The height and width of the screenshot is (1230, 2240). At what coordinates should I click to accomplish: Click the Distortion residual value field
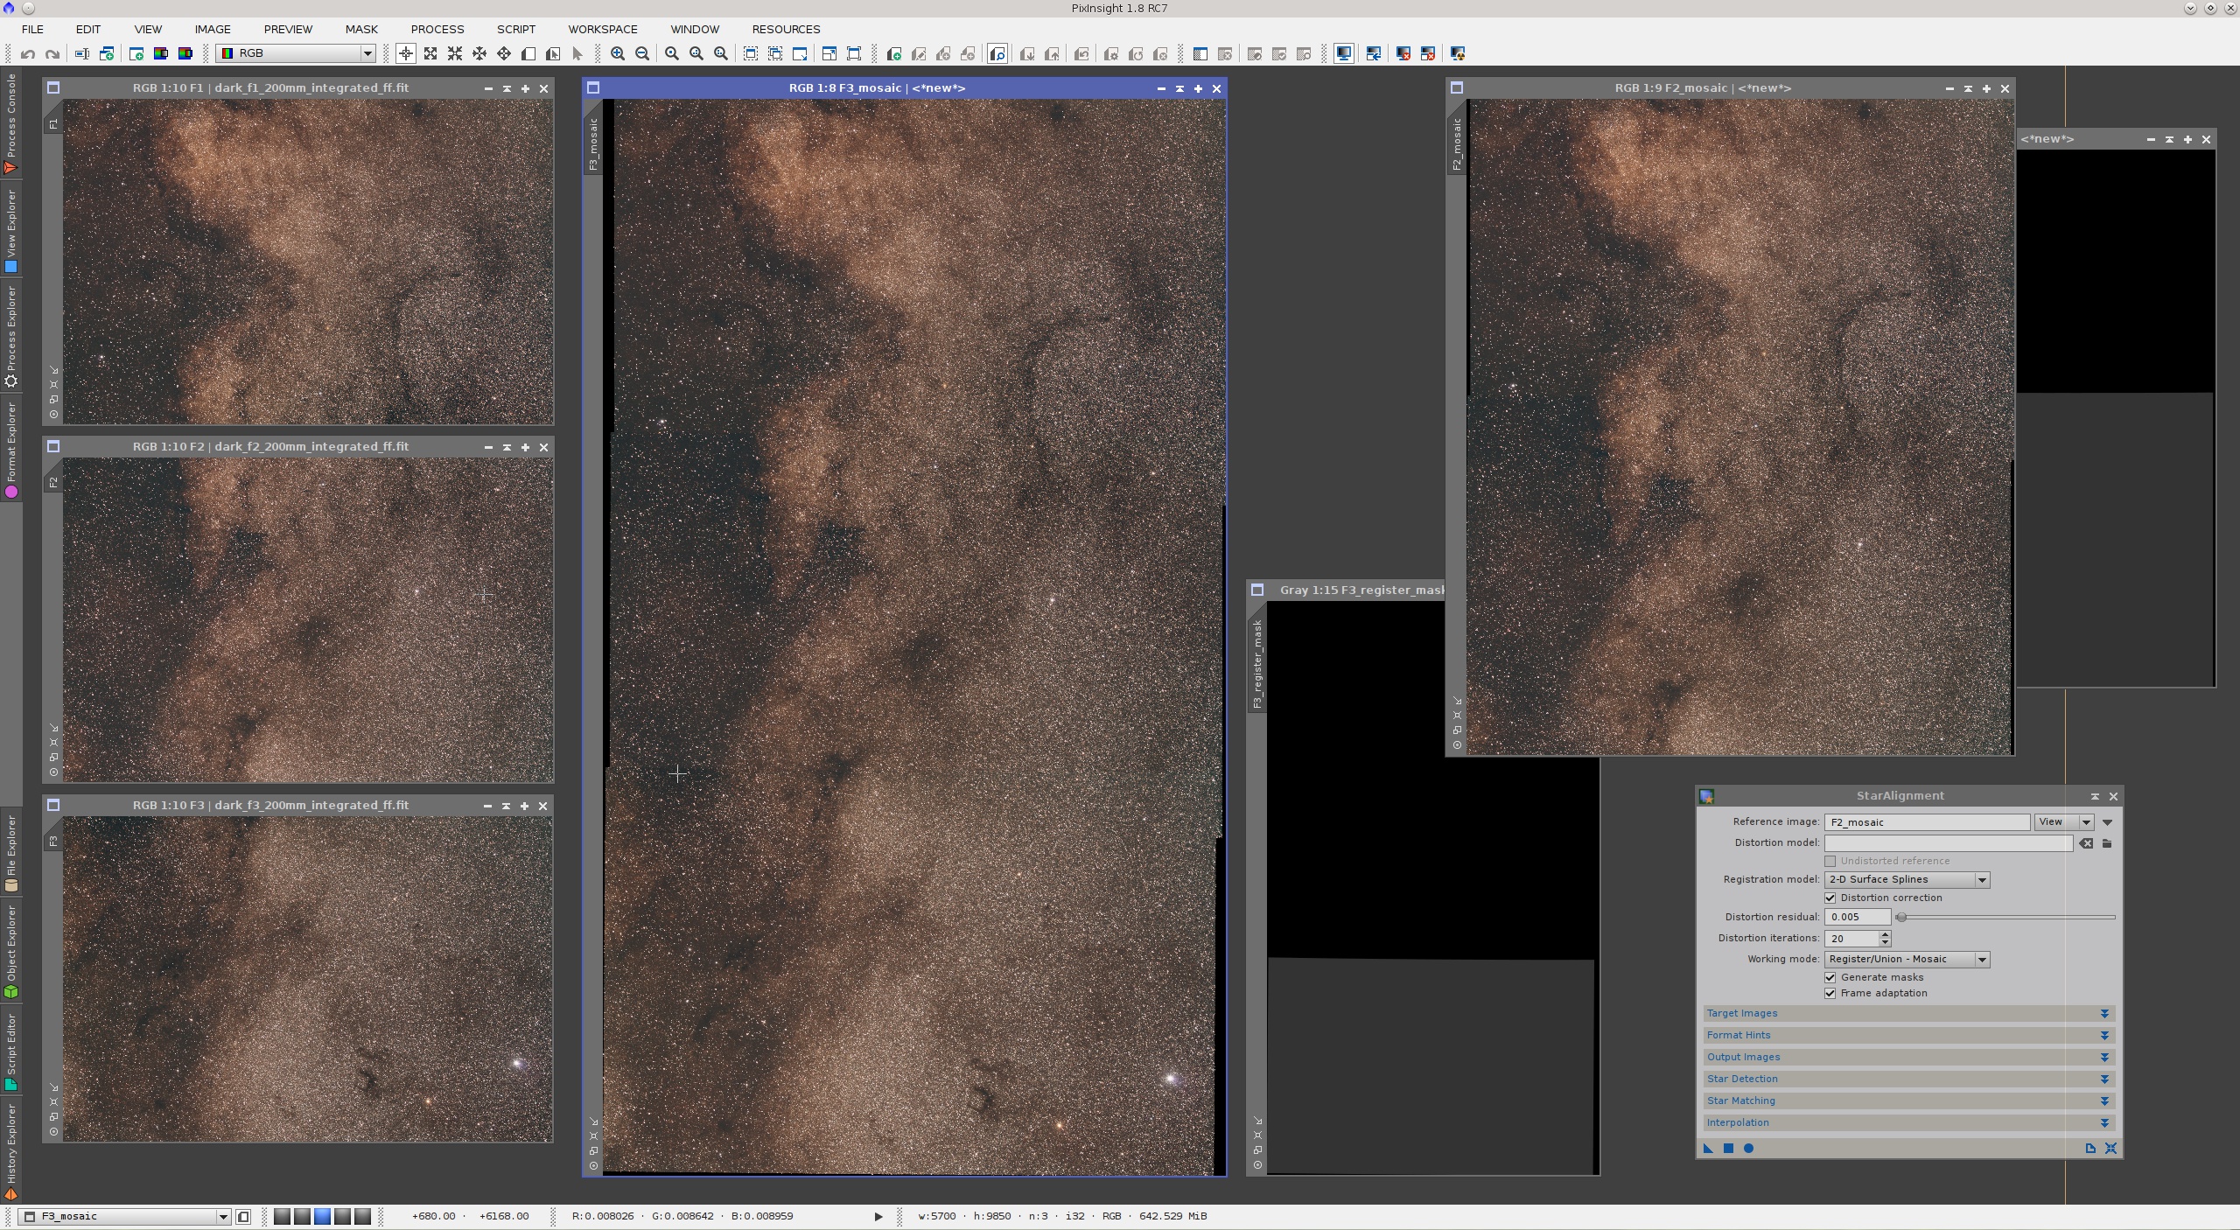pyautogui.click(x=1857, y=917)
